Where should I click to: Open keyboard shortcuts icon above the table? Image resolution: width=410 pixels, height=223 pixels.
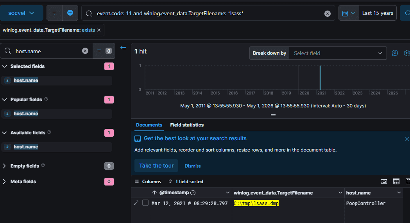(383, 182)
